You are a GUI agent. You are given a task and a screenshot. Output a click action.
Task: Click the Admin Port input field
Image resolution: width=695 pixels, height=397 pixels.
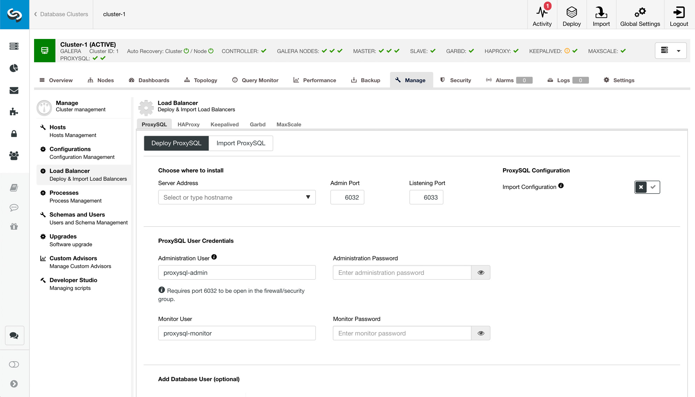(347, 197)
